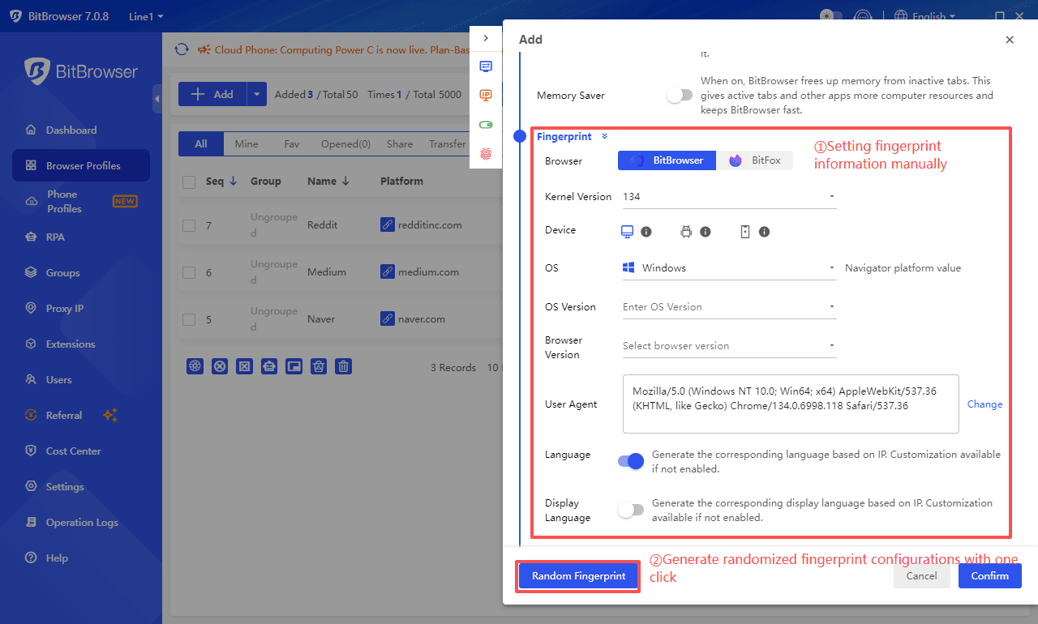This screenshot has height=624, width=1038.
Task: Turn on the Memory Saver switch
Action: [x=680, y=96]
